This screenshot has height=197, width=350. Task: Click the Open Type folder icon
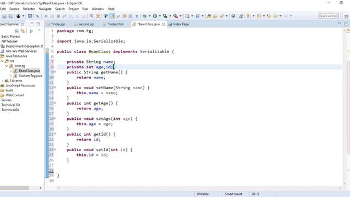click(x=209, y=16)
